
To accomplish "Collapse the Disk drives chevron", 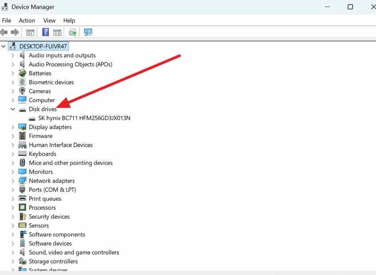I will 13,109.
